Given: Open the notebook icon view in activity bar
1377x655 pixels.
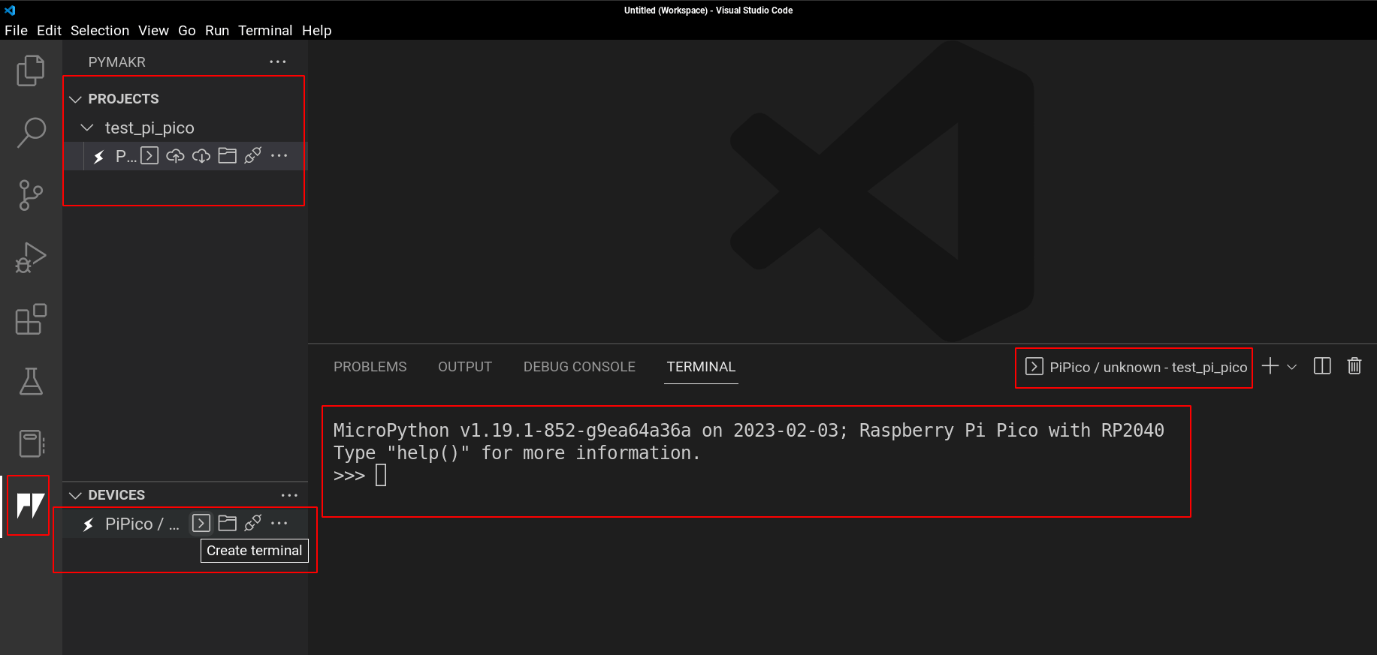Looking at the screenshot, I should (31, 443).
